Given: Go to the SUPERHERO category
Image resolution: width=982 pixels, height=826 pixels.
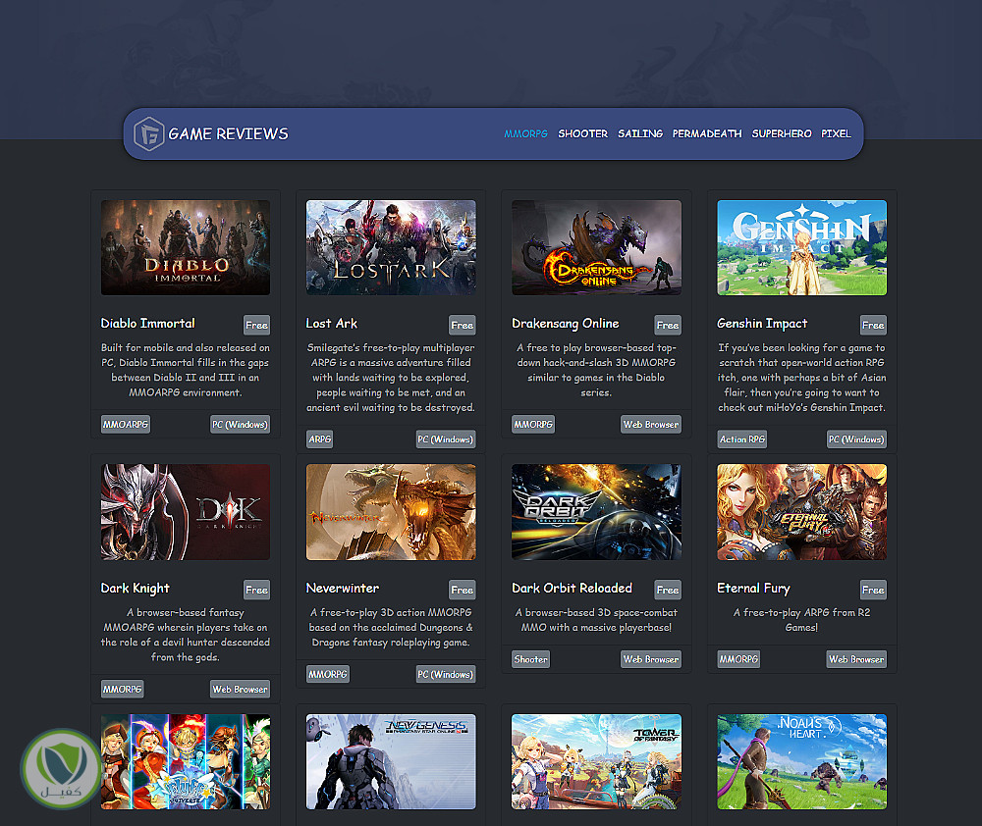Looking at the screenshot, I should [782, 134].
